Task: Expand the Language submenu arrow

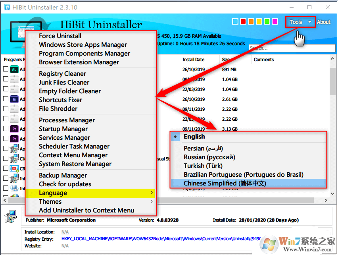Action: click(x=152, y=192)
